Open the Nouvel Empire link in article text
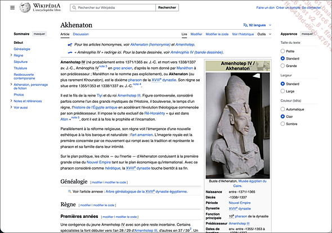 pyautogui.click(x=98, y=162)
